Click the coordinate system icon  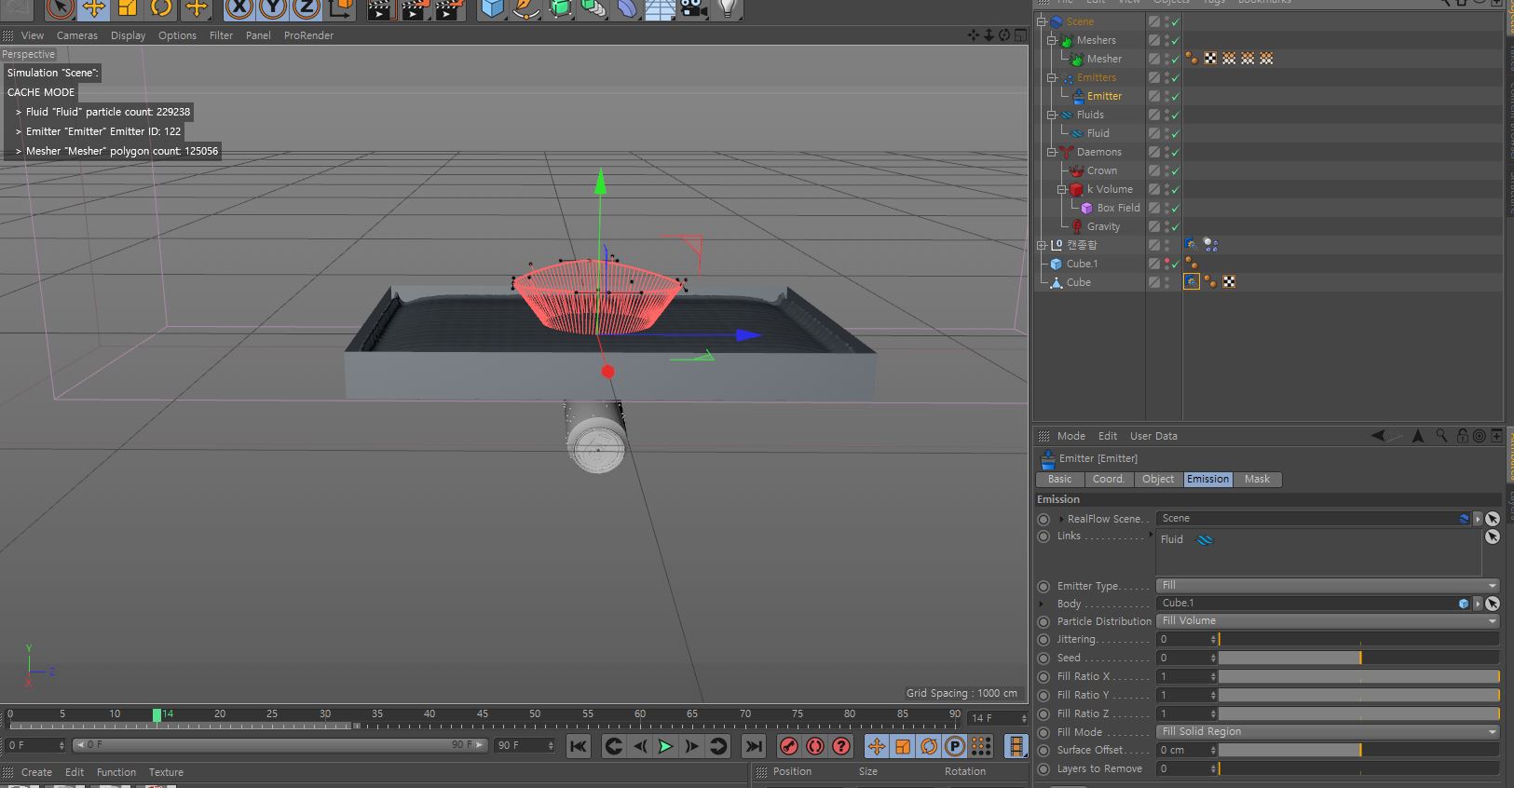[341, 8]
